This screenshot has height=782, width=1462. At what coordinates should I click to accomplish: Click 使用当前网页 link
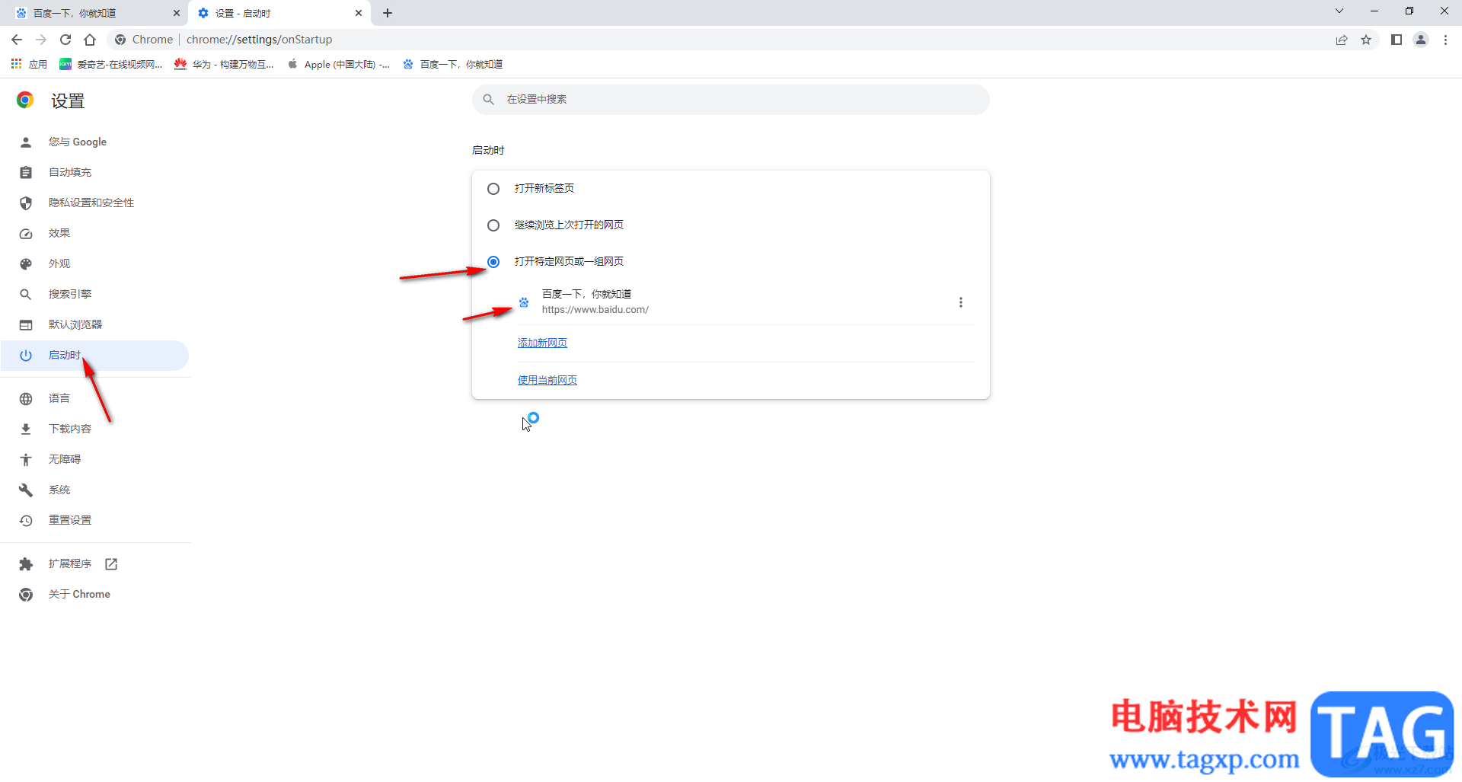coord(547,380)
